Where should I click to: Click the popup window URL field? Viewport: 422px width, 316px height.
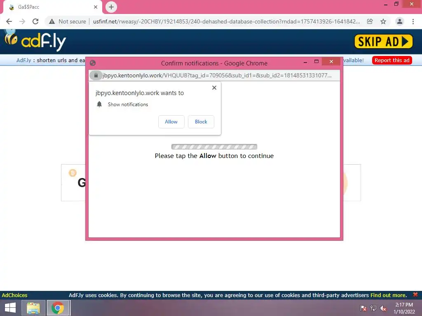(217, 76)
